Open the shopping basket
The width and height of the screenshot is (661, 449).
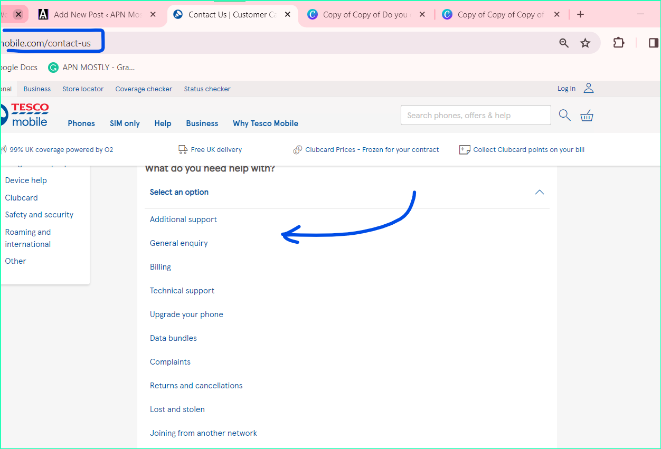[x=587, y=116]
